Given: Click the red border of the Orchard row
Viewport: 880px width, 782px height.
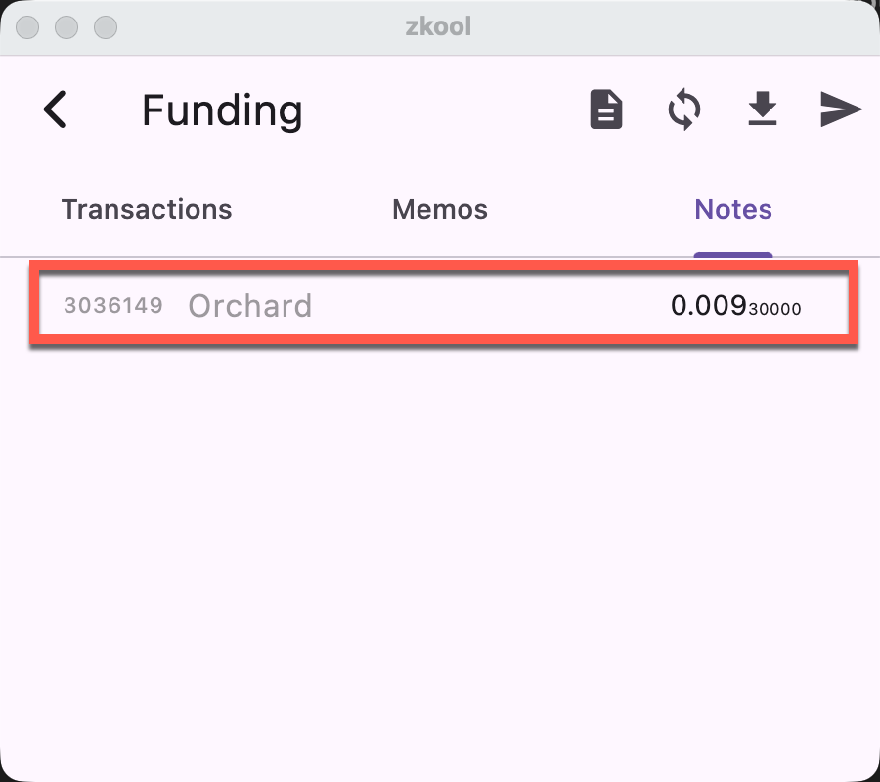Looking at the screenshot, I should (x=440, y=339).
